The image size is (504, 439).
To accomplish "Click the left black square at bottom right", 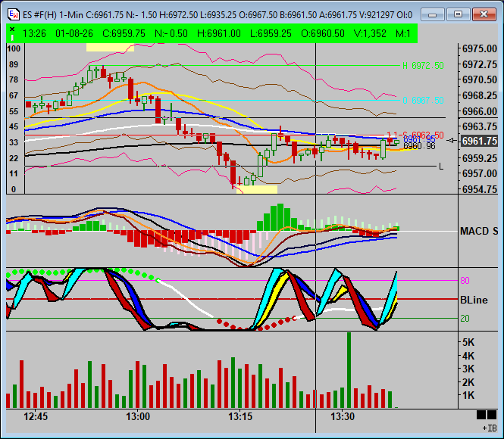I will [x=481, y=415].
